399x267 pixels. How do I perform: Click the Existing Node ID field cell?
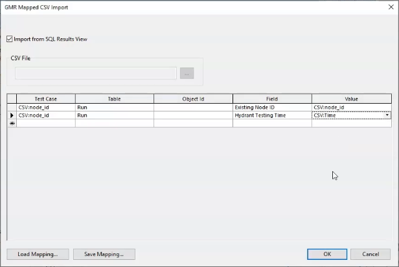272,108
